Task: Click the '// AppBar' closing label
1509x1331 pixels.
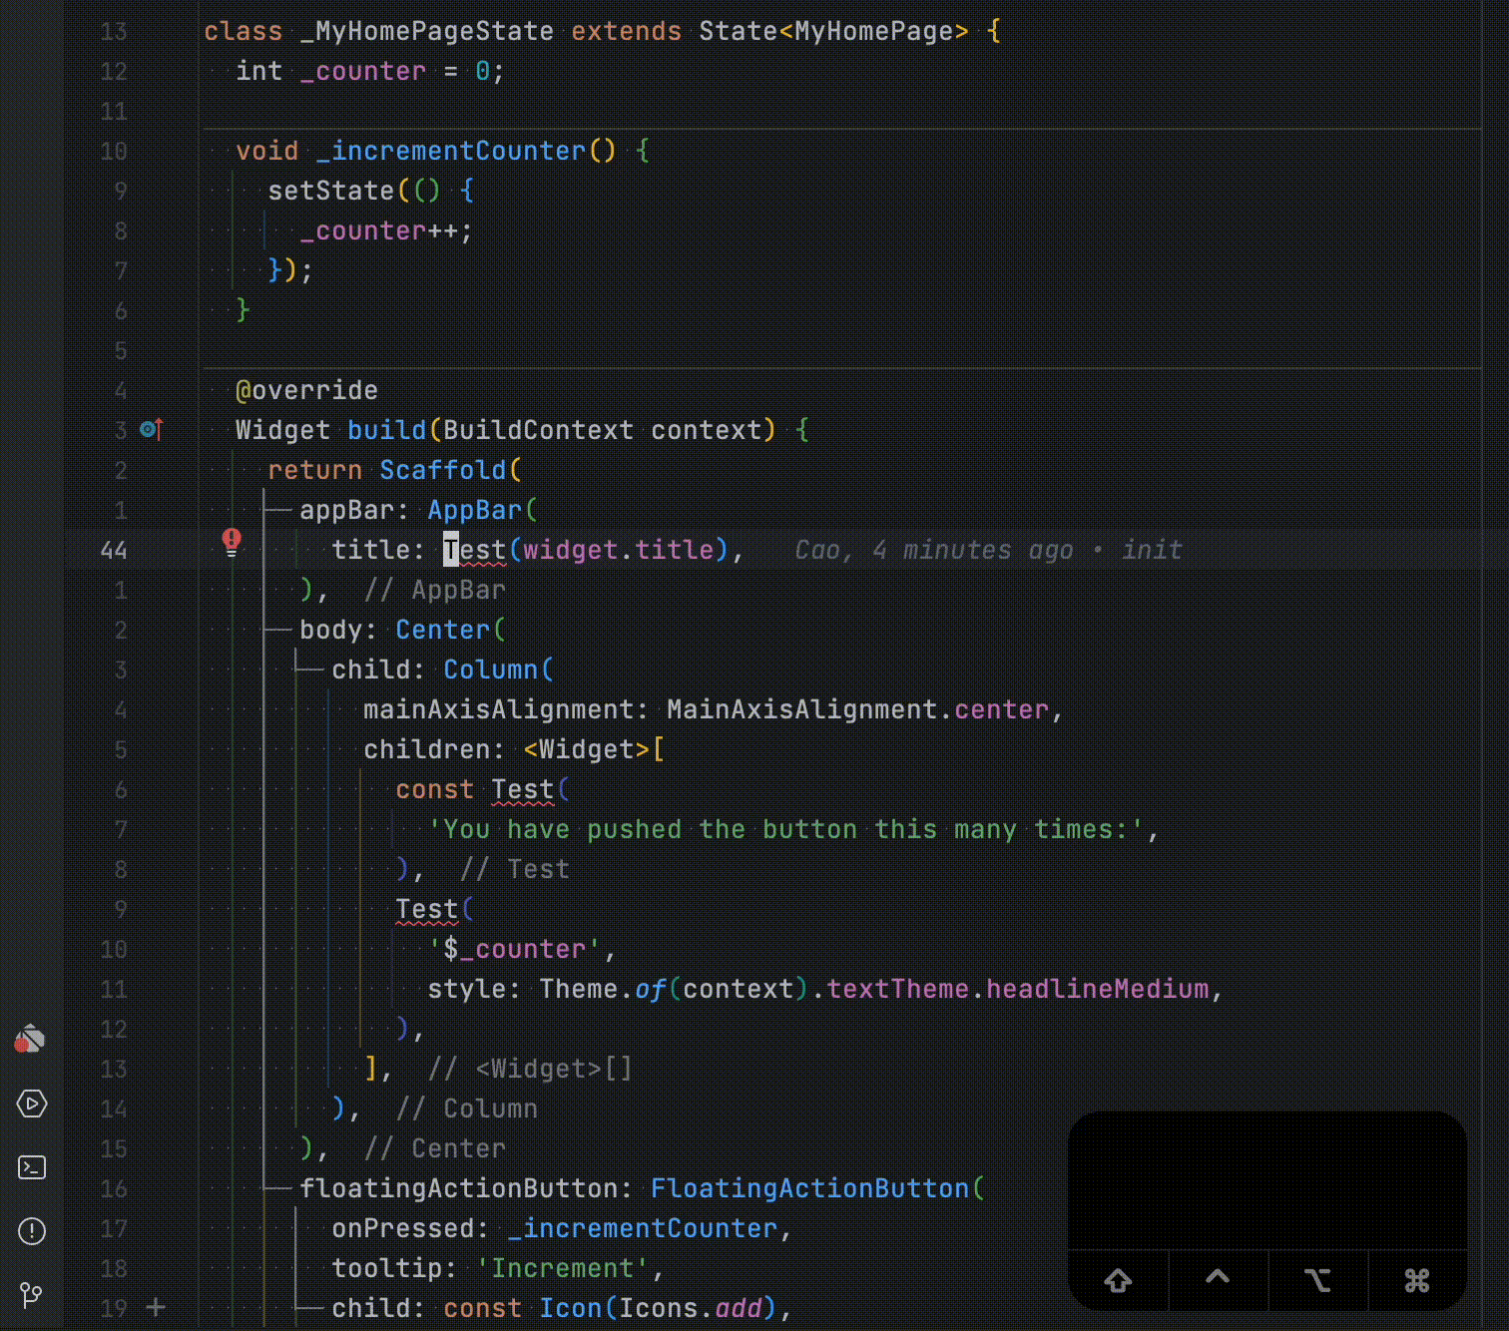Action: click(435, 590)
